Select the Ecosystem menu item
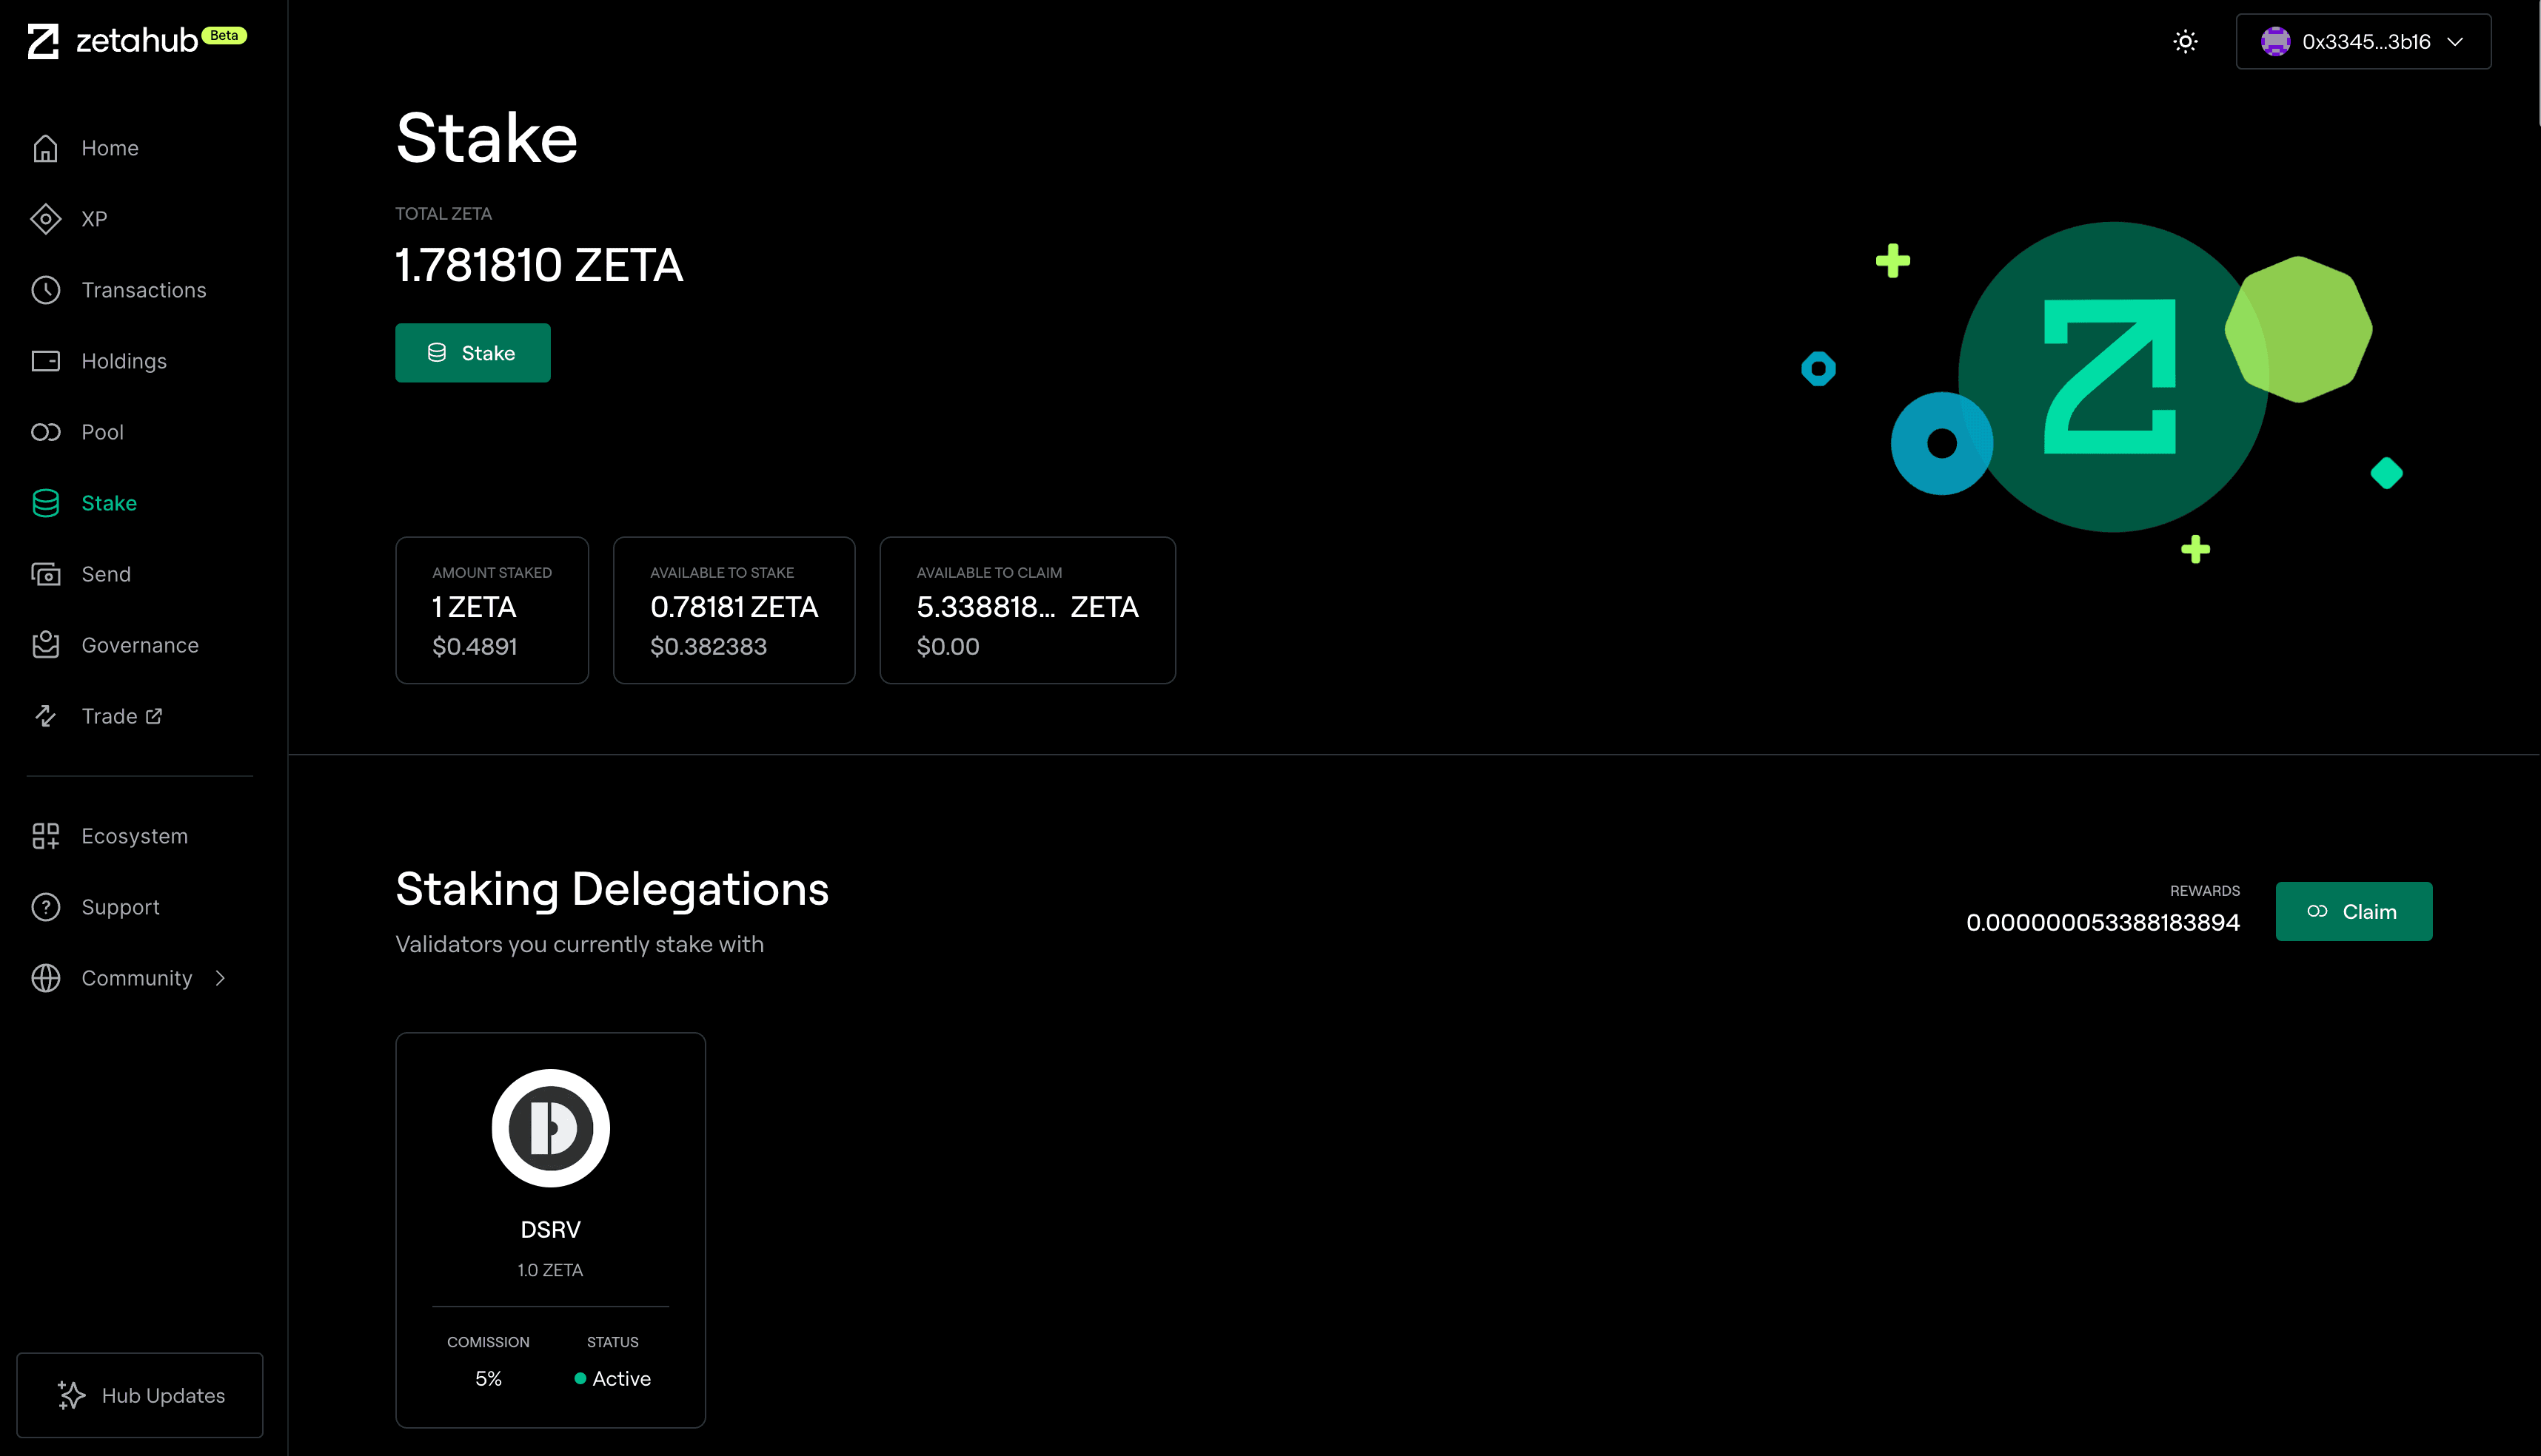 tap(135, 835)
